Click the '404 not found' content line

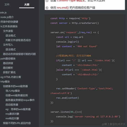(77, 46)
